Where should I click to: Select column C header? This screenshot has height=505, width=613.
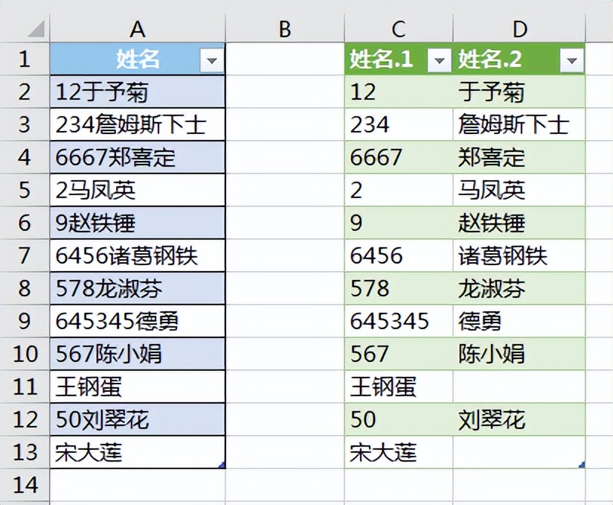pos(398,28)
